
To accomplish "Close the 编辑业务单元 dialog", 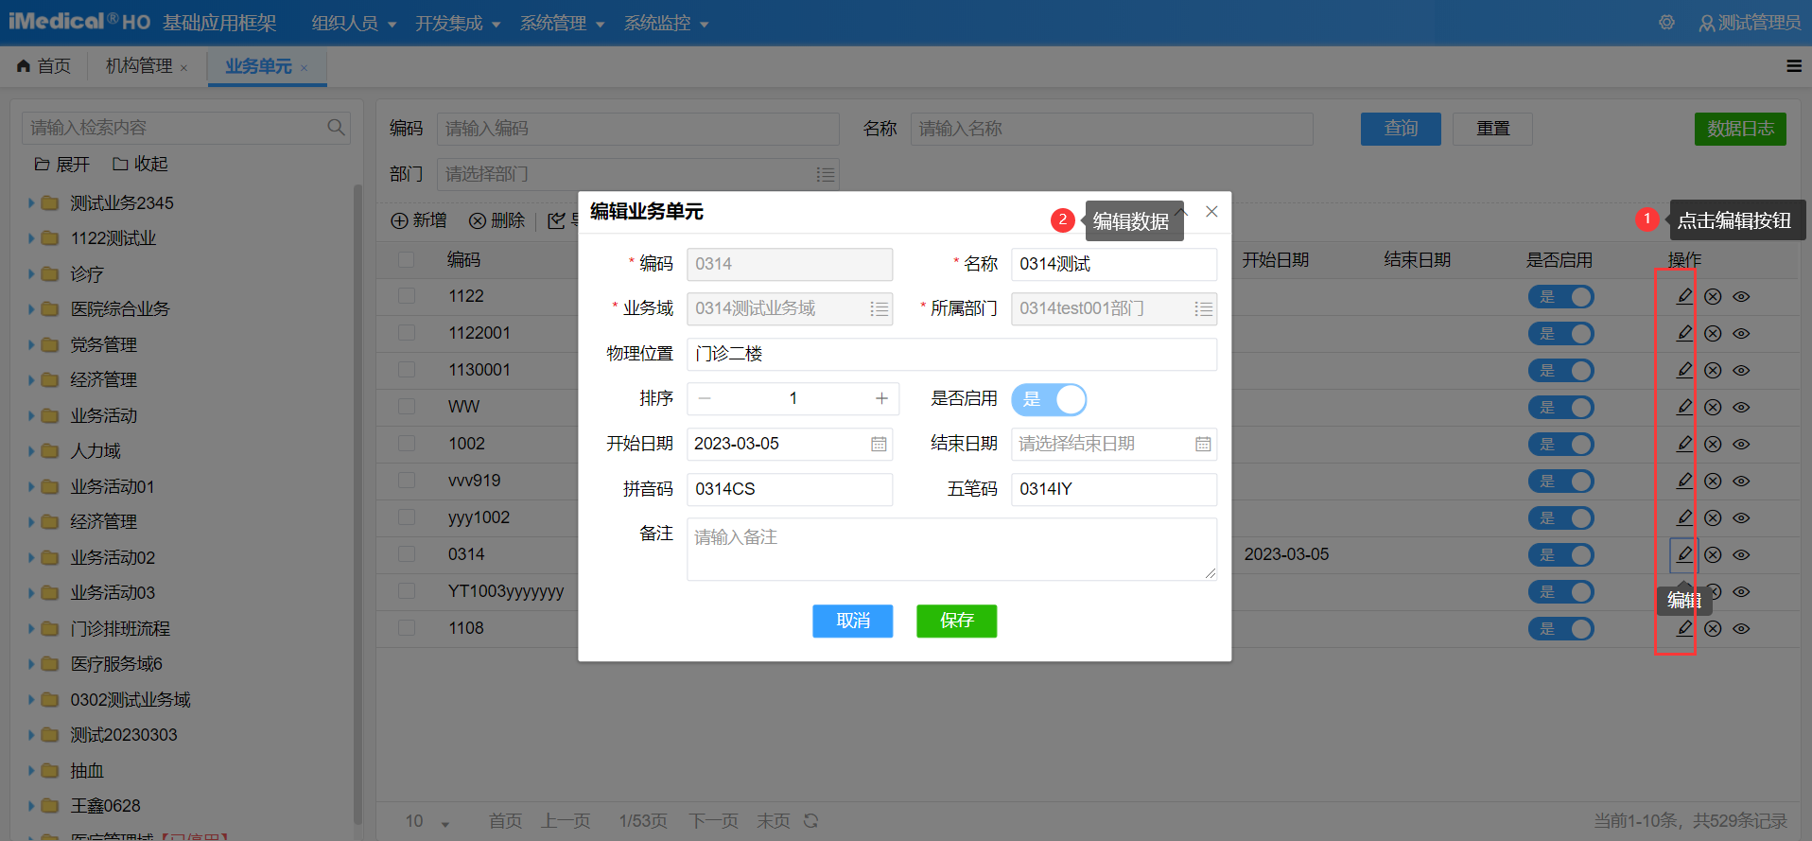I will tap(1211, 211).
